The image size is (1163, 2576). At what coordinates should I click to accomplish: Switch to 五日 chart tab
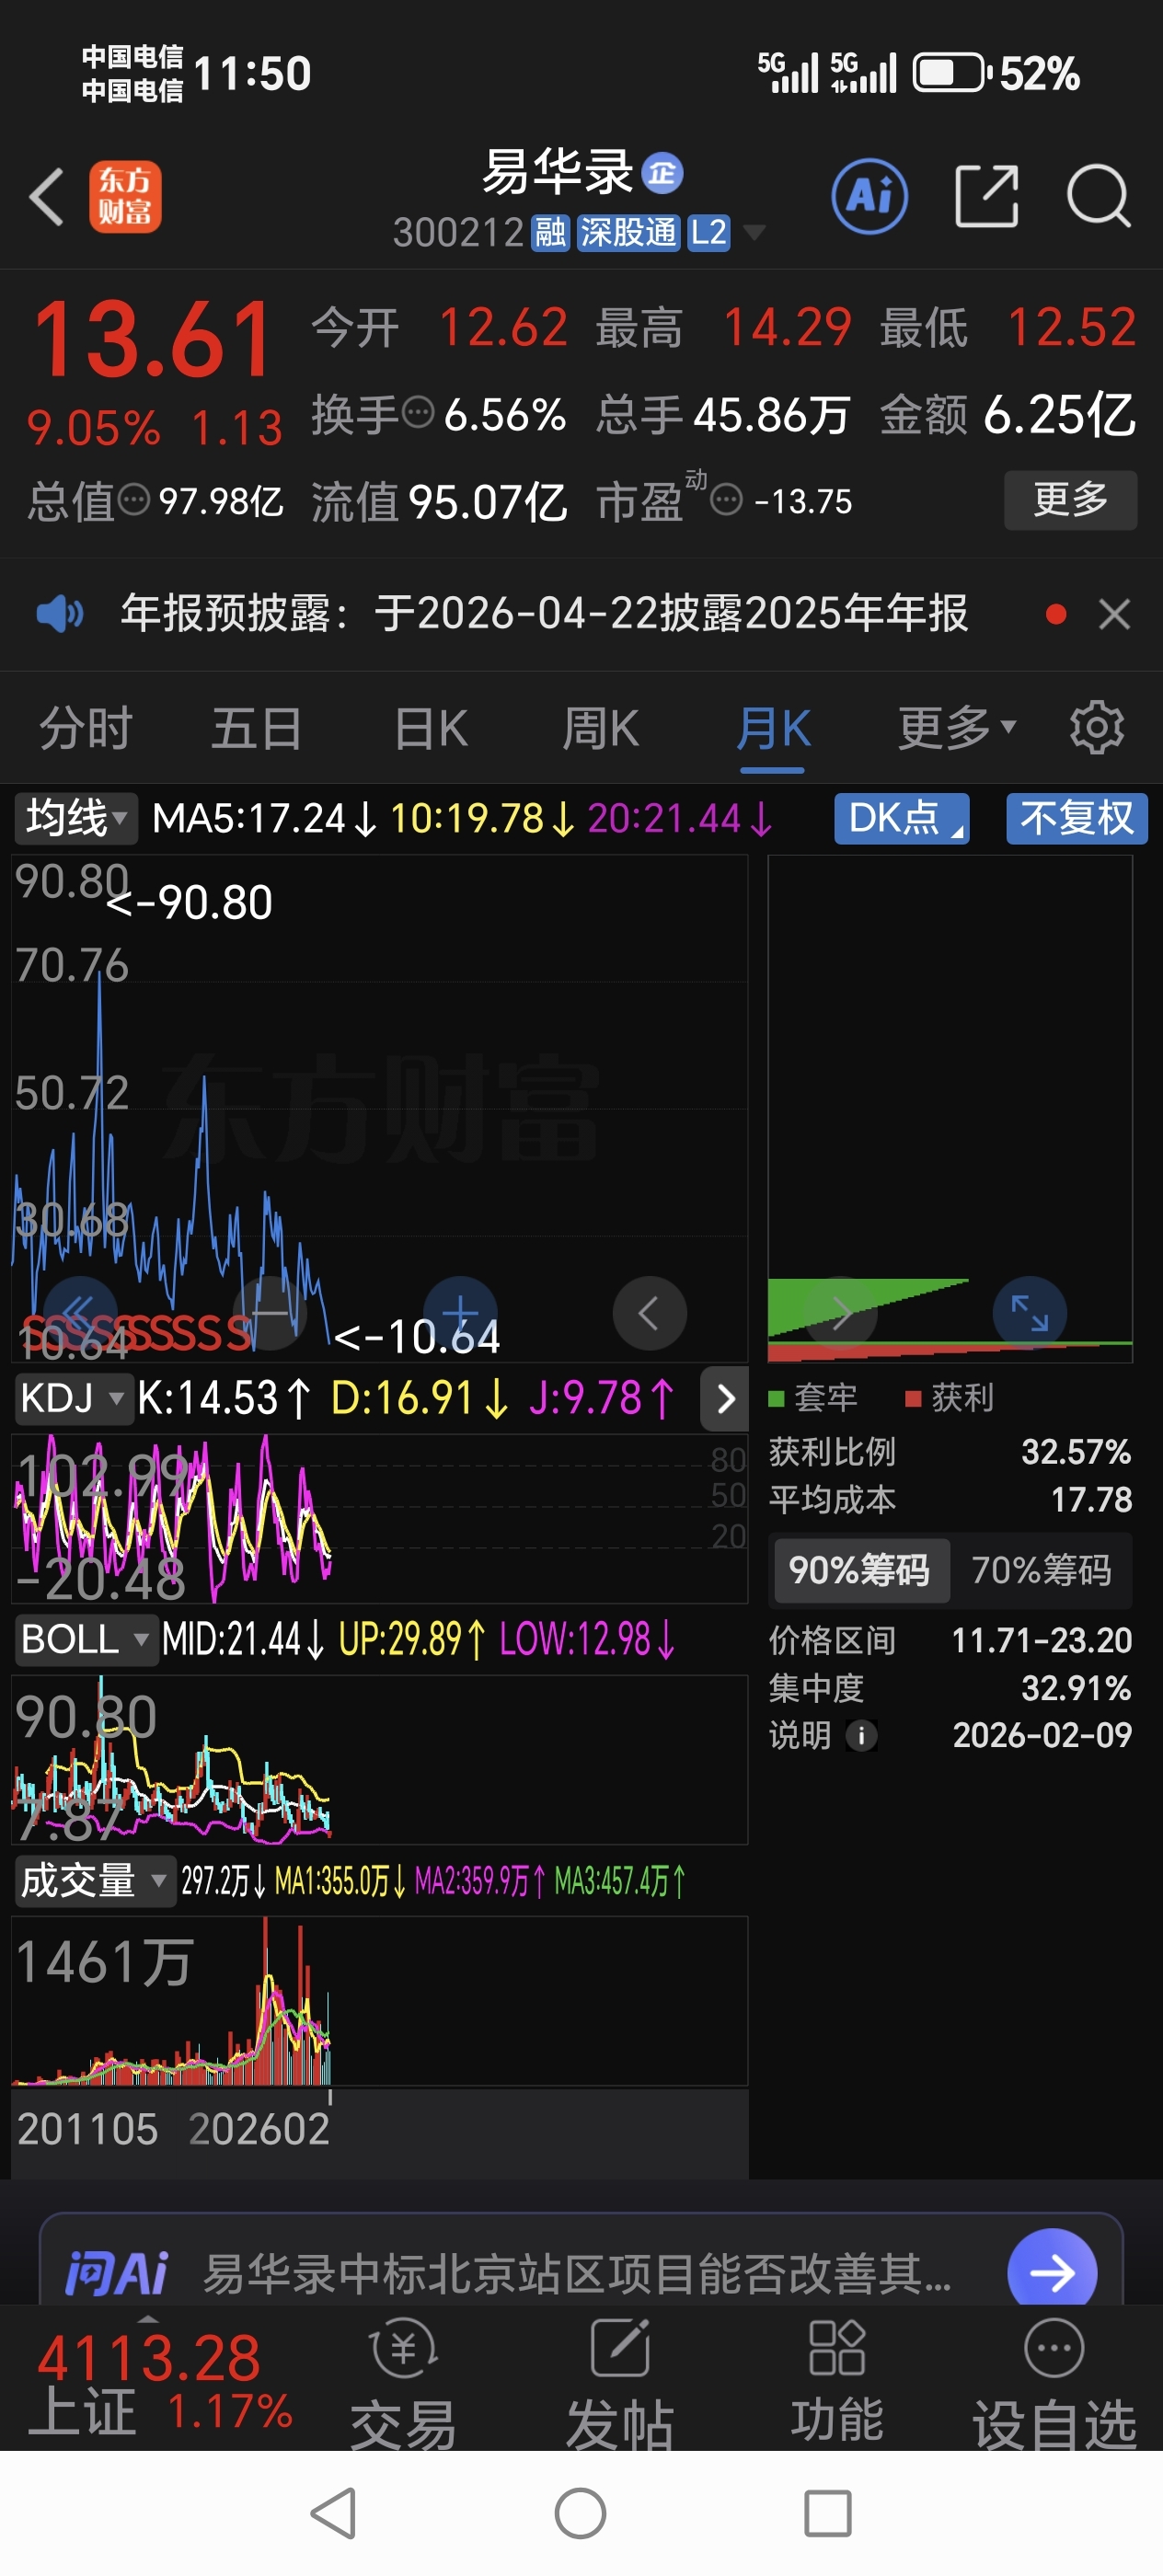pyautogui.click(x=256, y=728)
